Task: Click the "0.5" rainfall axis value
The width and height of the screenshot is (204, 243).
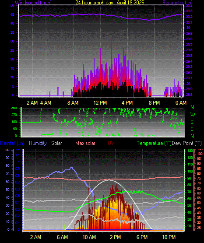Action: coord(18,196)
